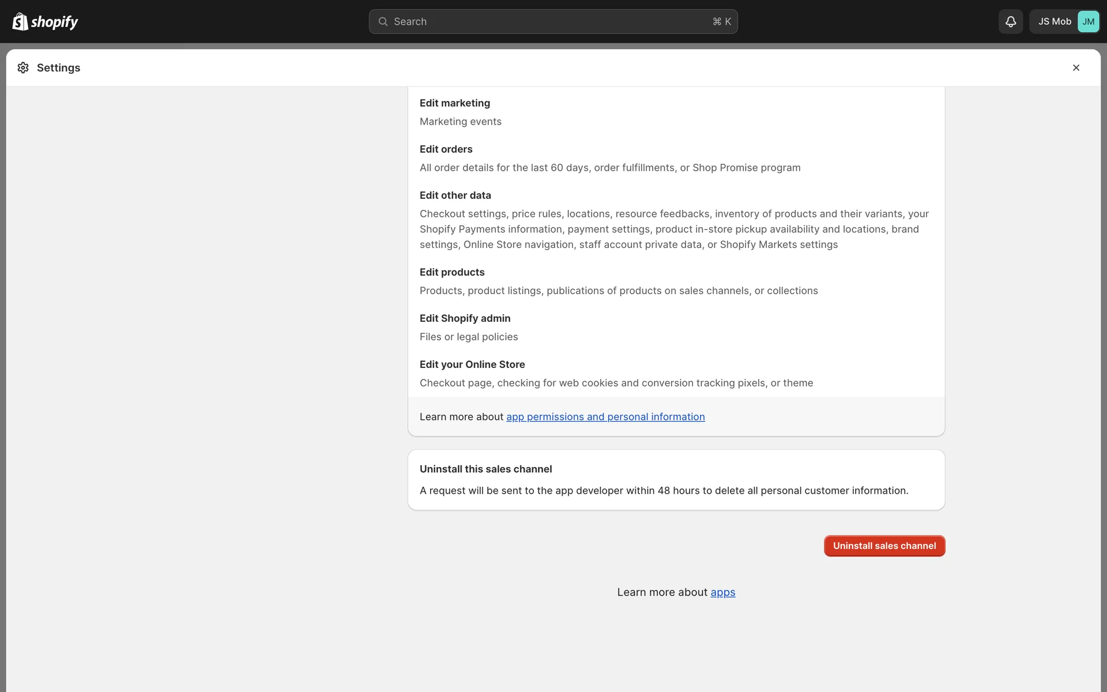
Task: Open notifications with the bell icon
Action: point(1010,21)
